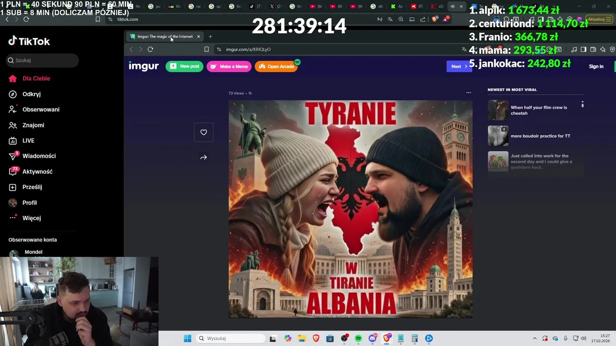The image size is (616, 346).
Task: Open the Windows Start menu
Action: click(x=187, y=338)
